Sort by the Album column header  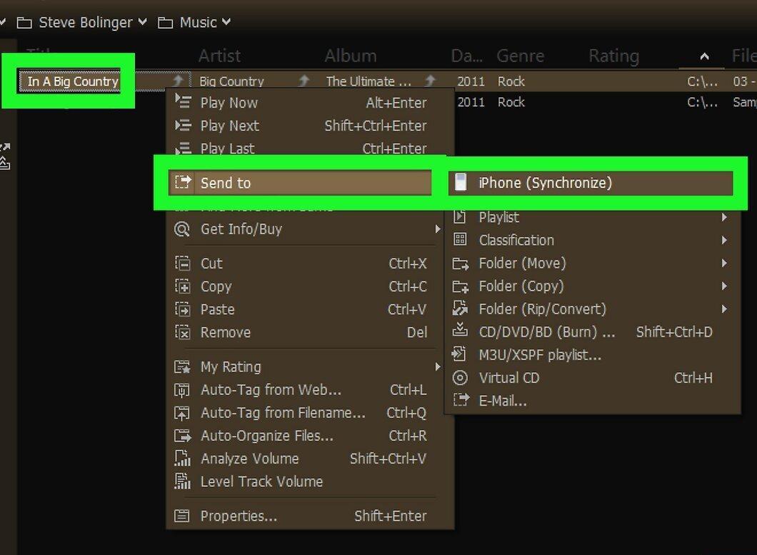[x=351, y=56]
